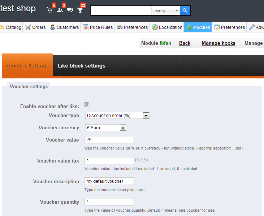Click the Manage hooks link

tap(218, 43)
